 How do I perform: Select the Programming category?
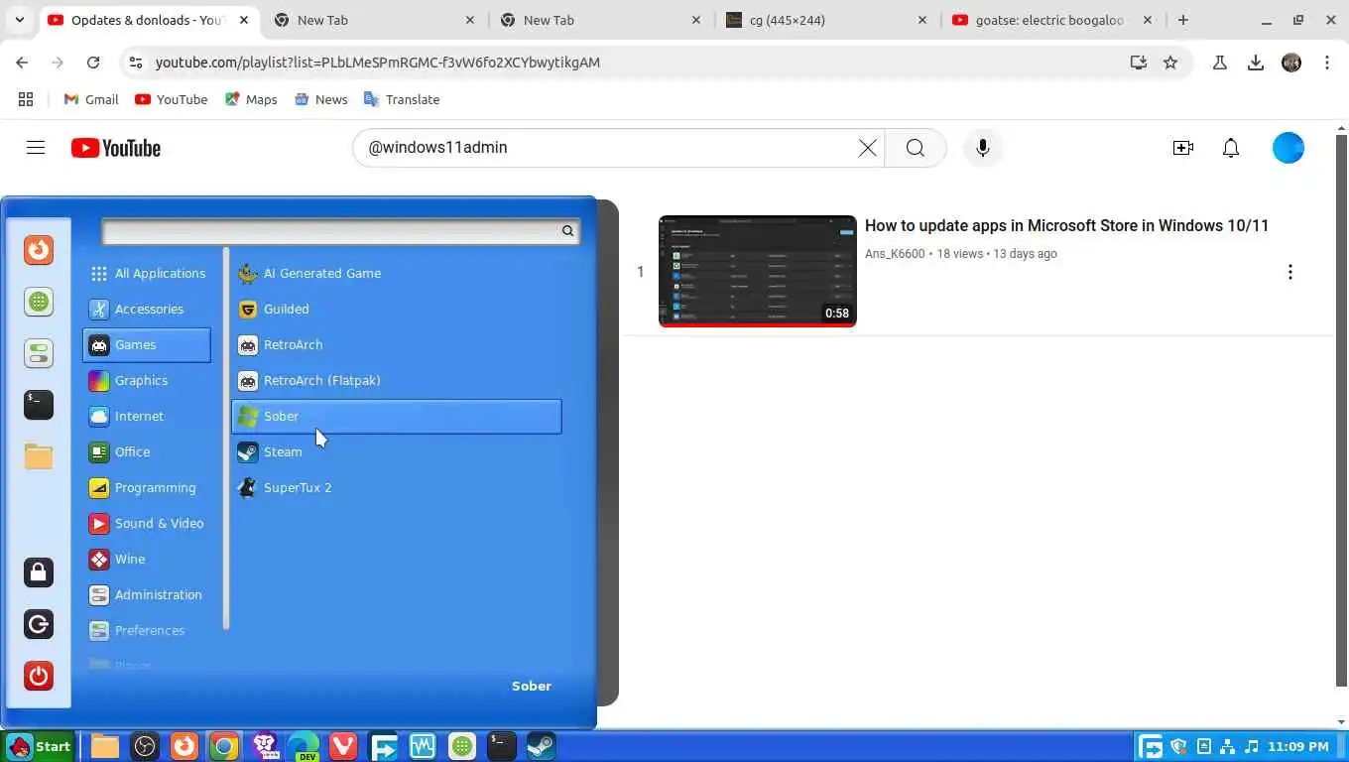click(x=147, y=488)
